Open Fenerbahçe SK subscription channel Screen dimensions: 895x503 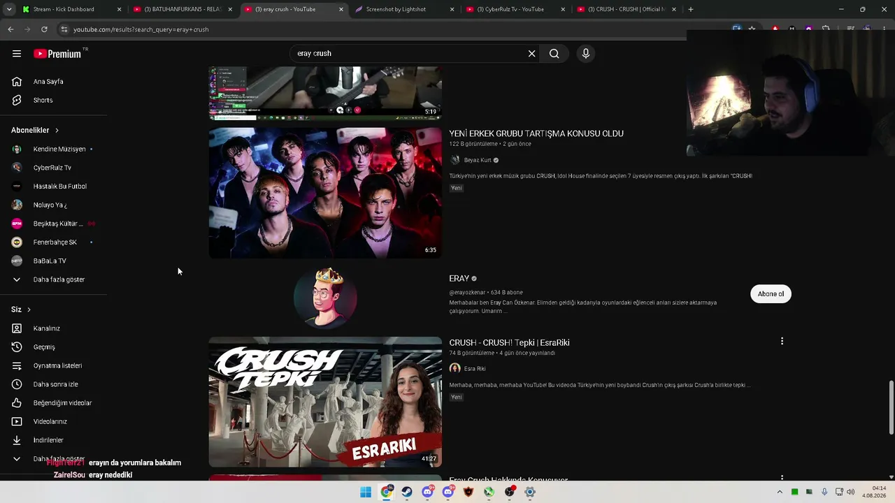[54, 242]
